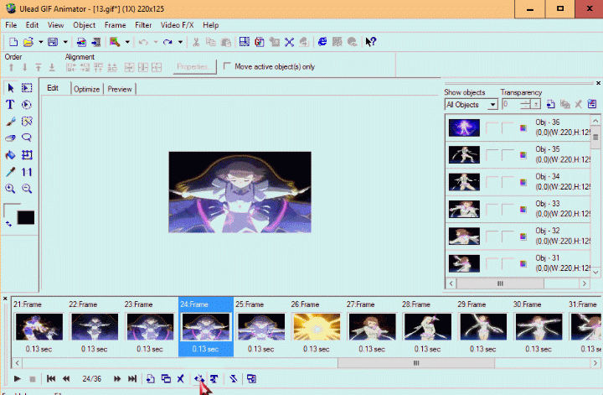Click the Actual Size 1:1 tool

27,172
